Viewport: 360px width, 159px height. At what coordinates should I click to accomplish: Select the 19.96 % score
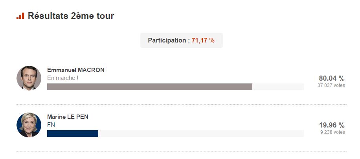click(x=332, y=125)
